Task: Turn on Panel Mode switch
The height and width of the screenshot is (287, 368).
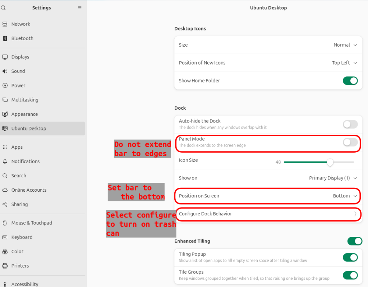Action: (350, 142)
